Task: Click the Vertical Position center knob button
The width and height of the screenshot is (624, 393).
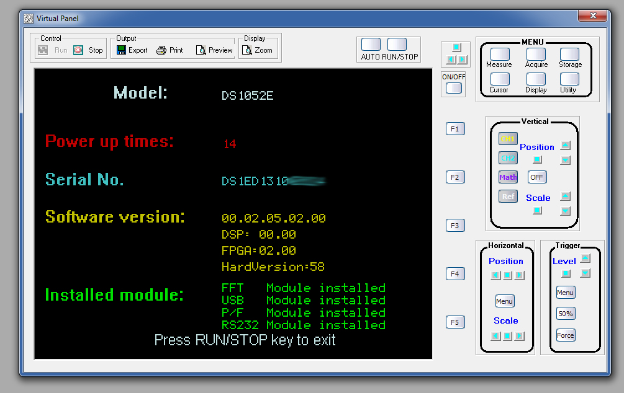Action: pos(537,159)
